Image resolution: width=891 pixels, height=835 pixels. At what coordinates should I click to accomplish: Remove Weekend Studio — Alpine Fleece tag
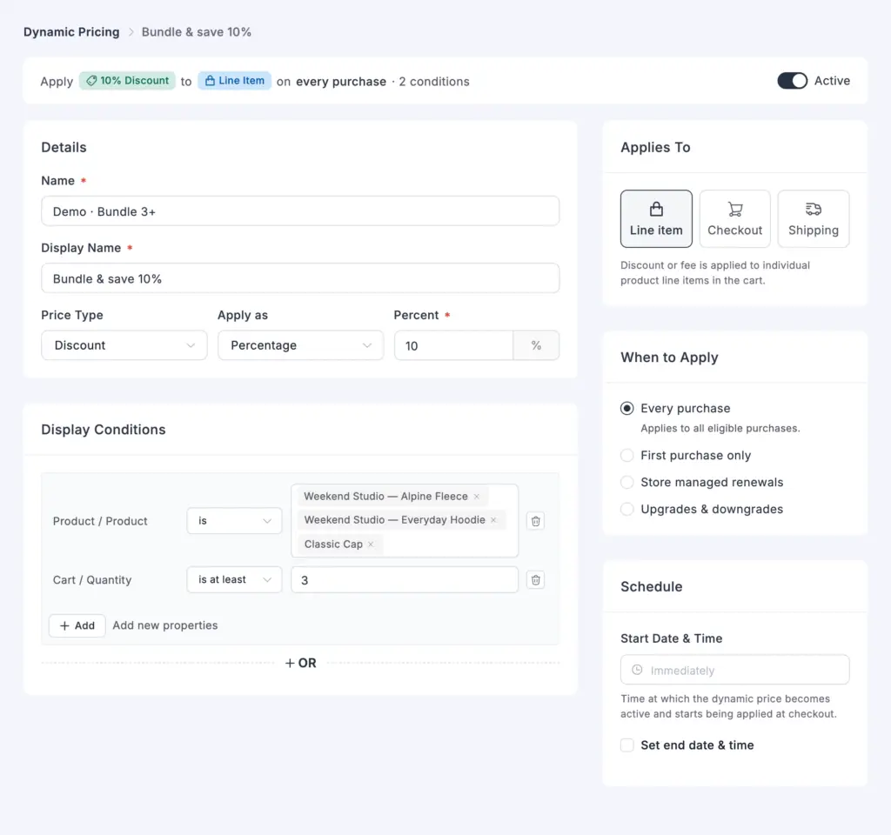[477, 497]
